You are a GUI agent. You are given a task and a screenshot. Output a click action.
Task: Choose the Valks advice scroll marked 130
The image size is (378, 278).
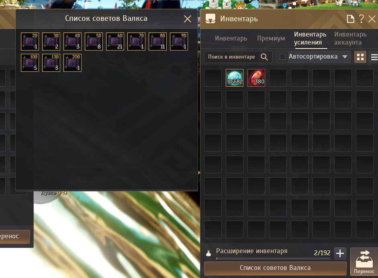click(x=51, y=63)
